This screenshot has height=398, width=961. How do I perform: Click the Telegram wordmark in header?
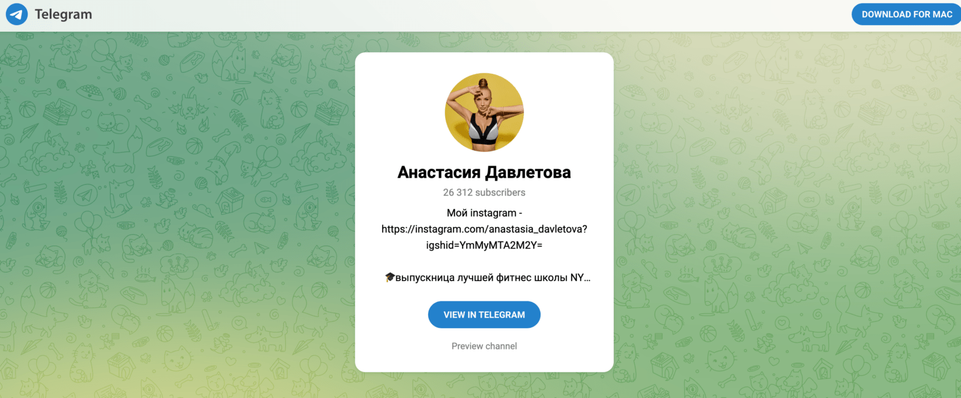63,14
